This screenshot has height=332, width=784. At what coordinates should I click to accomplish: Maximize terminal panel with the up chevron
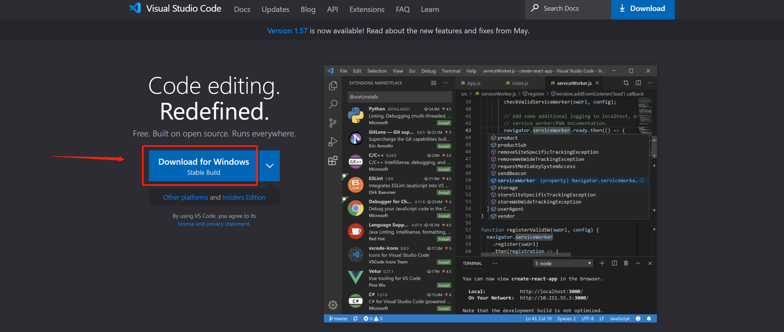pyautogui.click(x=638, y=263)
